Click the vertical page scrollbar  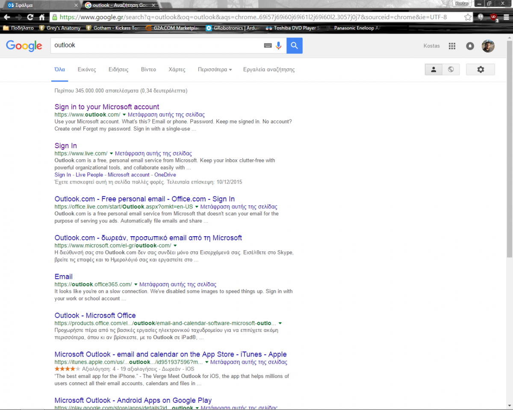point(510,149)
